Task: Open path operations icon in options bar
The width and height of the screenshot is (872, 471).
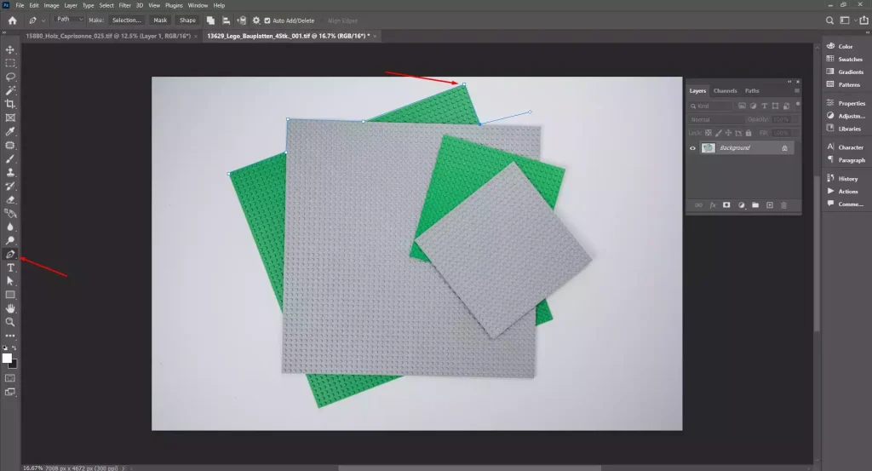Action: [x=211, y=20]
